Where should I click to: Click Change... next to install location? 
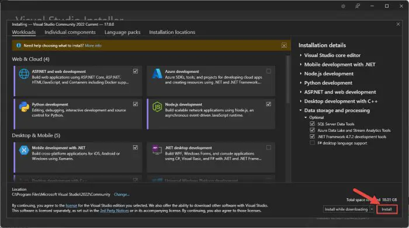122,194
